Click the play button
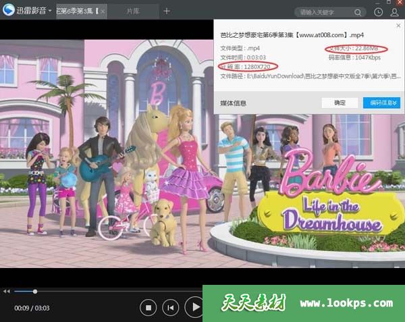The image size is (405, 322). point(195,308)
